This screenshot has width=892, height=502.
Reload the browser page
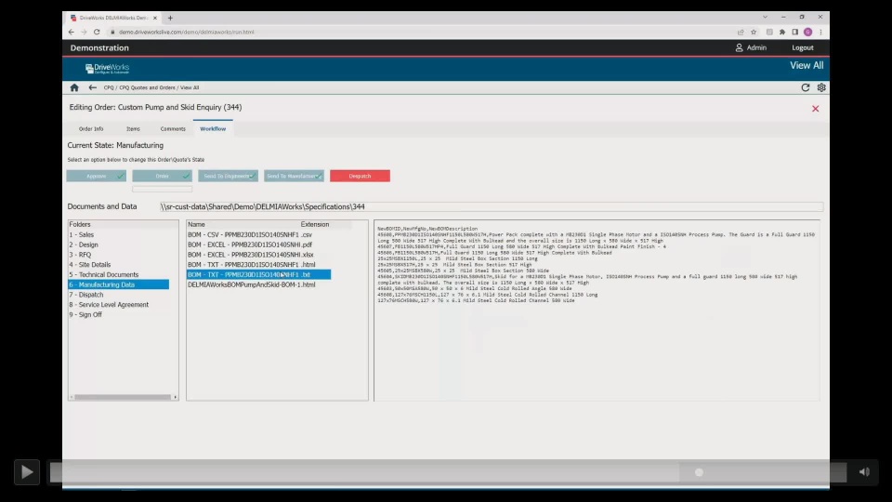(97, 32)
